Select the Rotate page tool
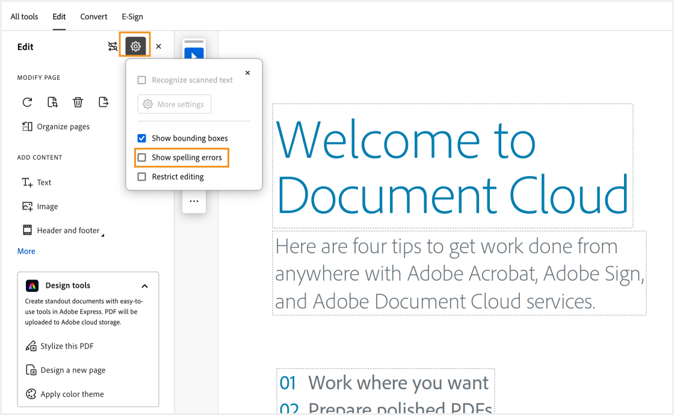The height and width of the screenshot is (415, 674). click(x=27, y=102)
